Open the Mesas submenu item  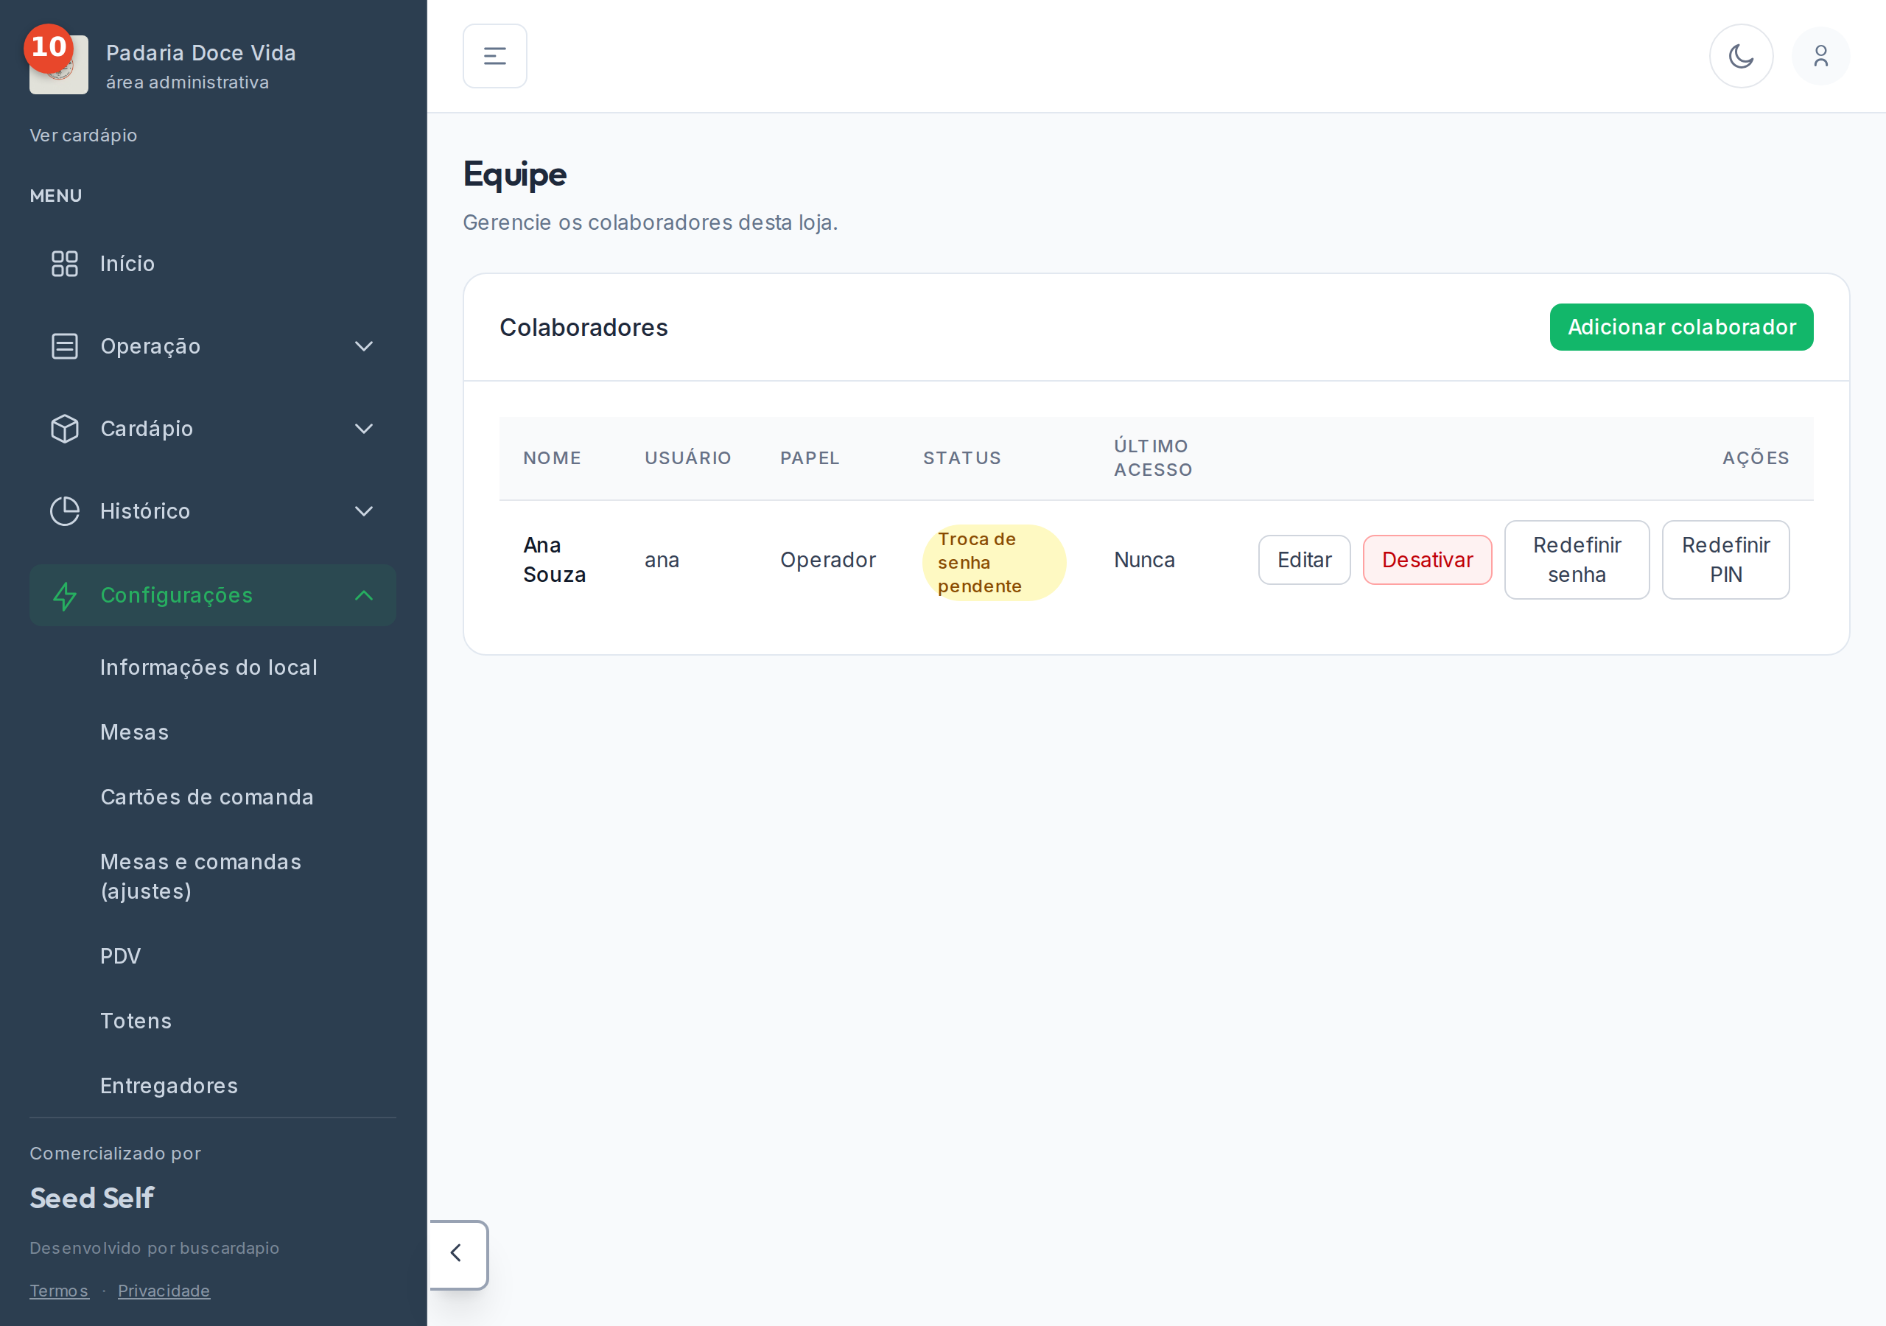point(134,732)
